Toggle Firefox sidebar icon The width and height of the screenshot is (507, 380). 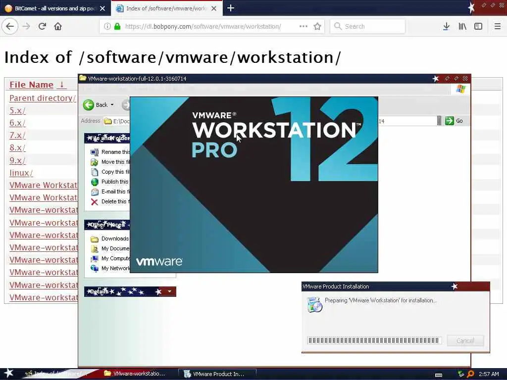pos(478,26)
